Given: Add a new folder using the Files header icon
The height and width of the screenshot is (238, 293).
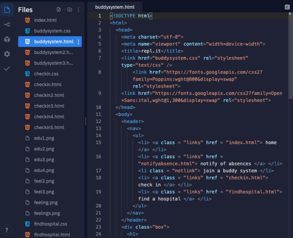Looking at the screenshot, I should pyautogui.click(x=70, y=10).
